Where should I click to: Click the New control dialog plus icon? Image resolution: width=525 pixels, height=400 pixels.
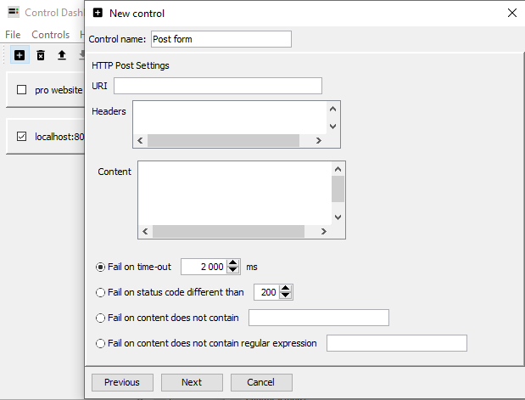98,13
